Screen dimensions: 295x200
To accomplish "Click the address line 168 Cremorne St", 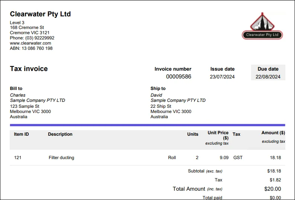I will (x=27, y=28).
